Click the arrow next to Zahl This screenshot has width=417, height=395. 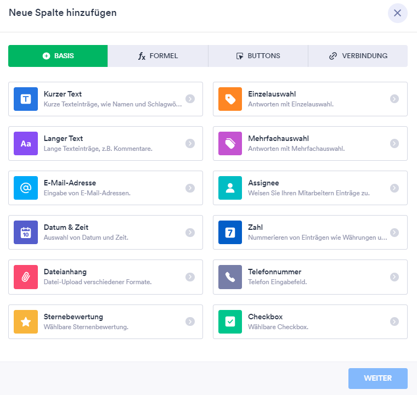point(395,233)
